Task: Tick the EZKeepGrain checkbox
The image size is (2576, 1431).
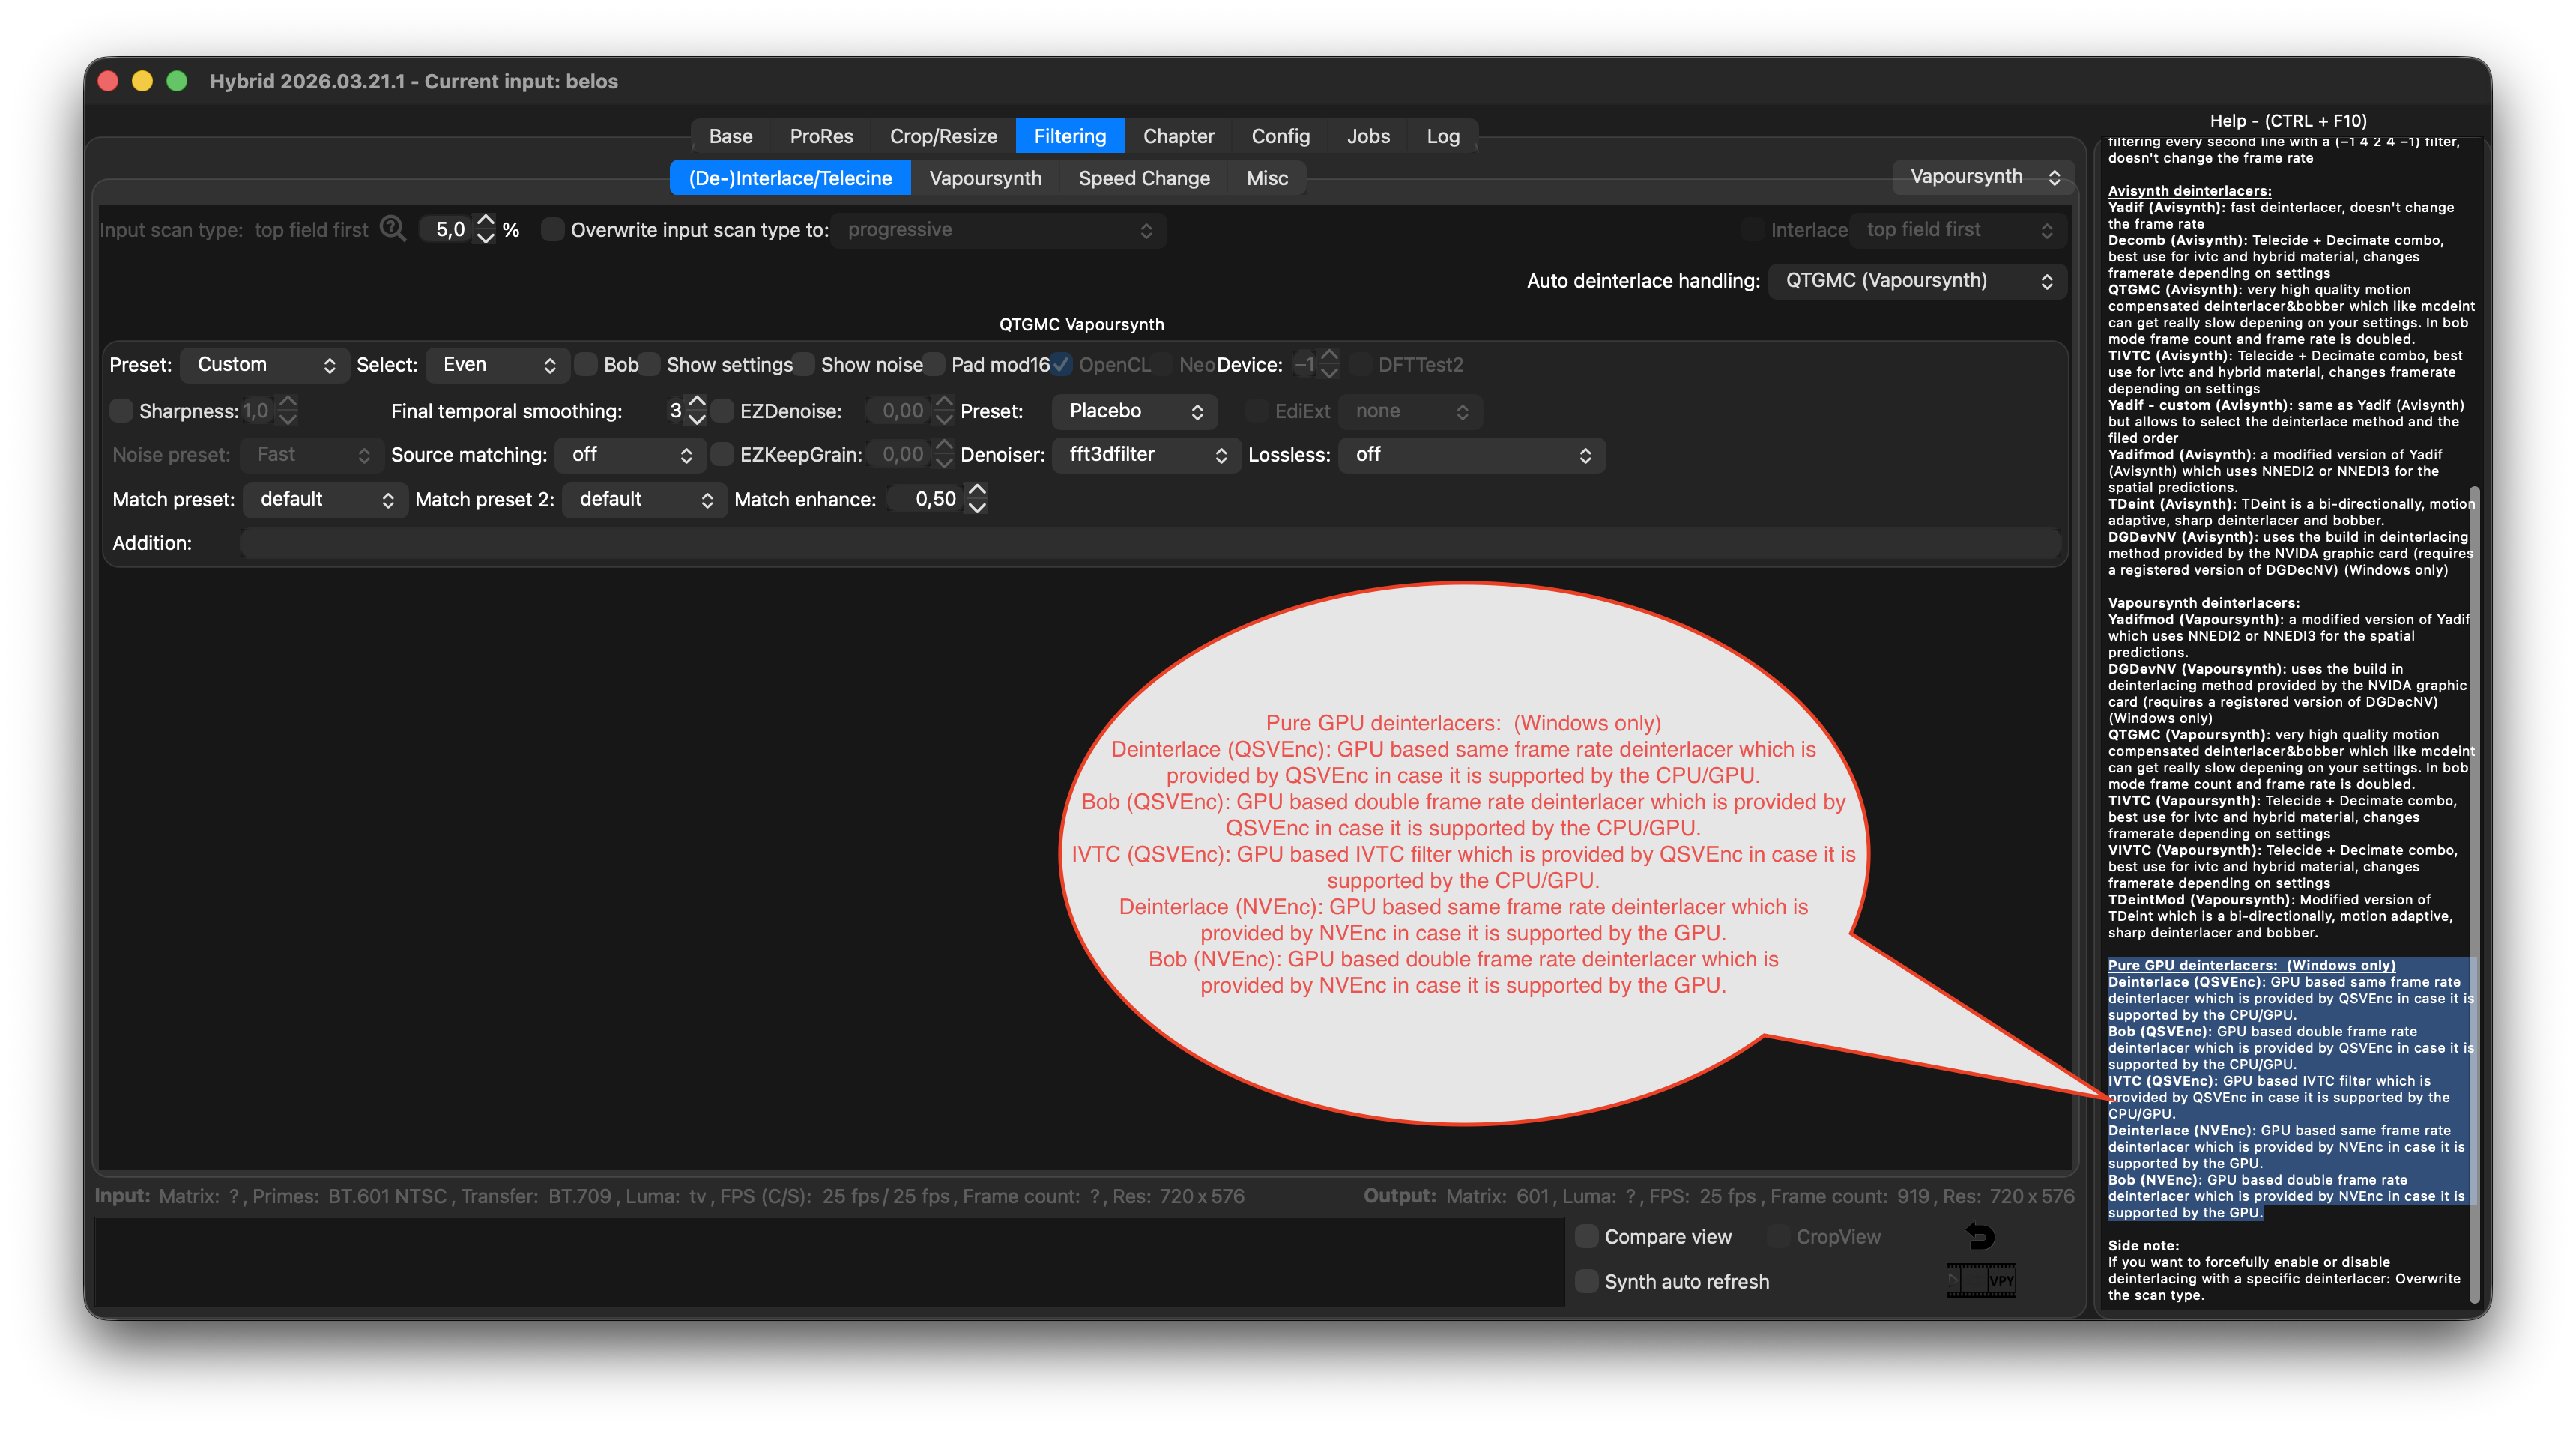Action: (723, 455)
